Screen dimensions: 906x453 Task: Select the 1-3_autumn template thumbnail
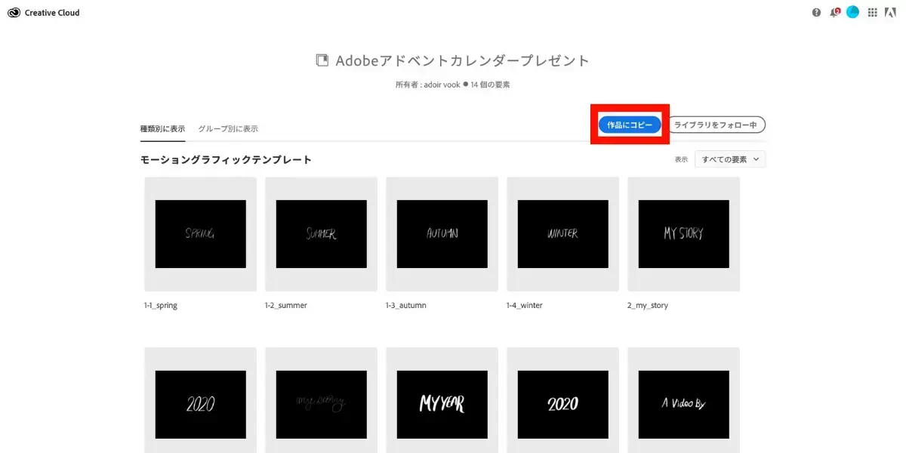[442, 234]
